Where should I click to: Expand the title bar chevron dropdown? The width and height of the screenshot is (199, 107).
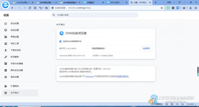tap(174, 2)
